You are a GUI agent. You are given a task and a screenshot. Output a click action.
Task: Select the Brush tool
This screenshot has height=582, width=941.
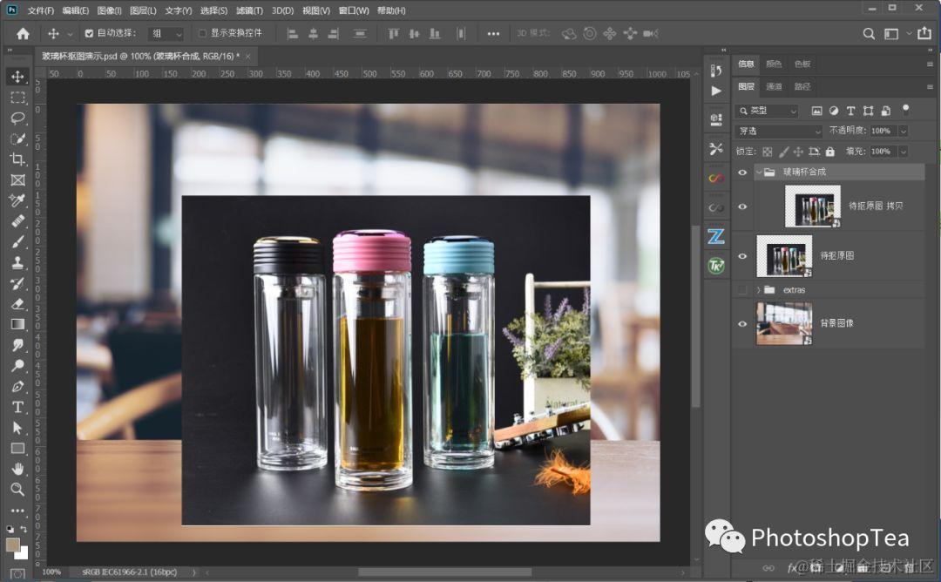tap(17, 242)
